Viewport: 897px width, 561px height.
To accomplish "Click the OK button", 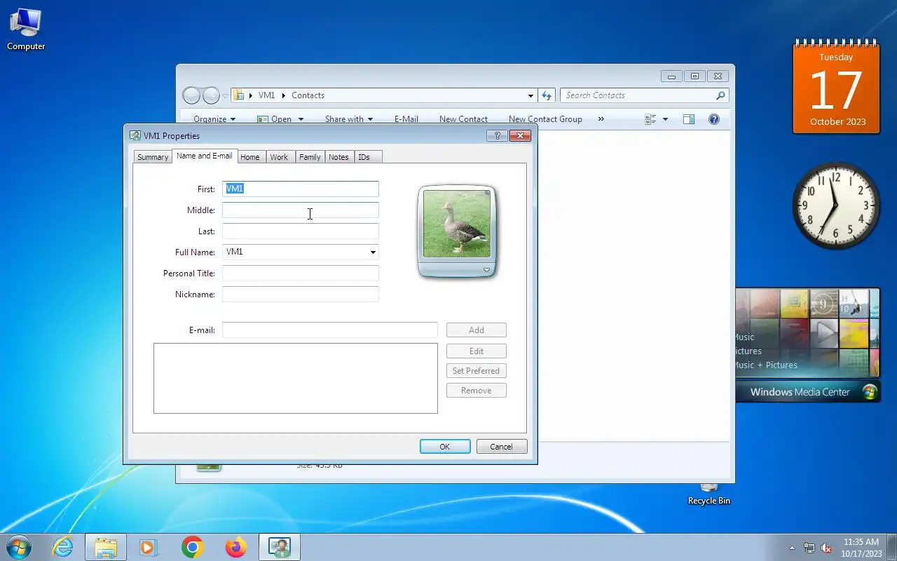I will tap(445, 447).
